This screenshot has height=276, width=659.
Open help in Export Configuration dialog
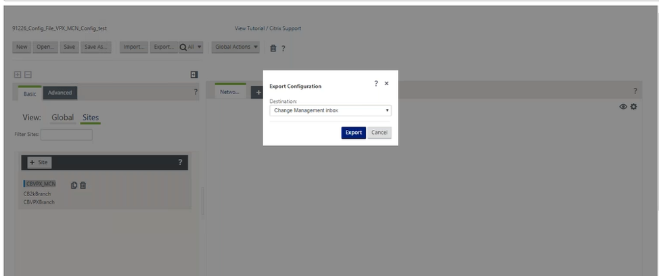coord(376,83)
